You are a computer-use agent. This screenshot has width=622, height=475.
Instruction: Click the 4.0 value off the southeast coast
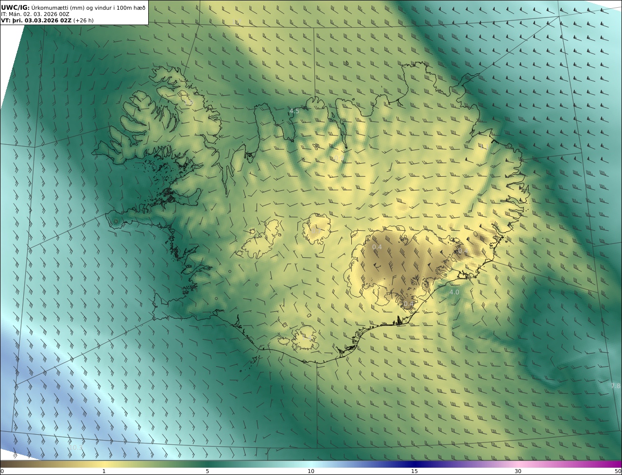click(x=454, y=292)
